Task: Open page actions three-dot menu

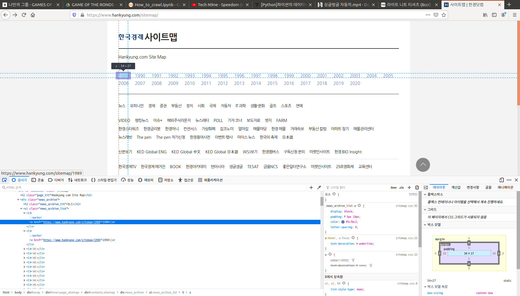Action: tap(428, 15)
